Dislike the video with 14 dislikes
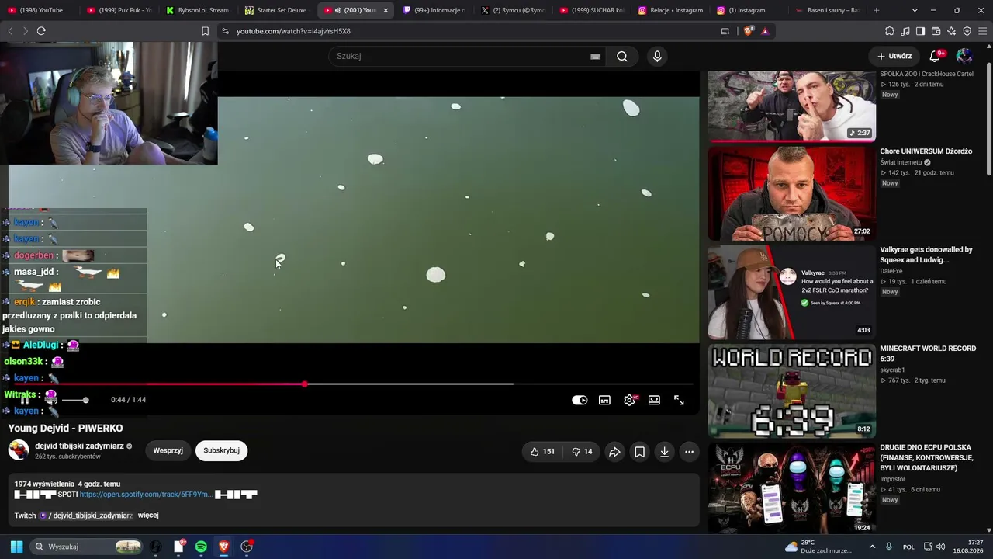Screen dimensions: 993x559 pyautogui.click(x=582, y=452)
